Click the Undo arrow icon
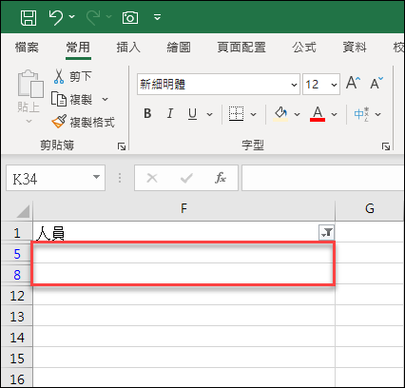 [56, 17]
